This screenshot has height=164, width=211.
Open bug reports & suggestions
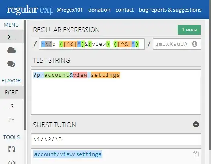point(170,10)
